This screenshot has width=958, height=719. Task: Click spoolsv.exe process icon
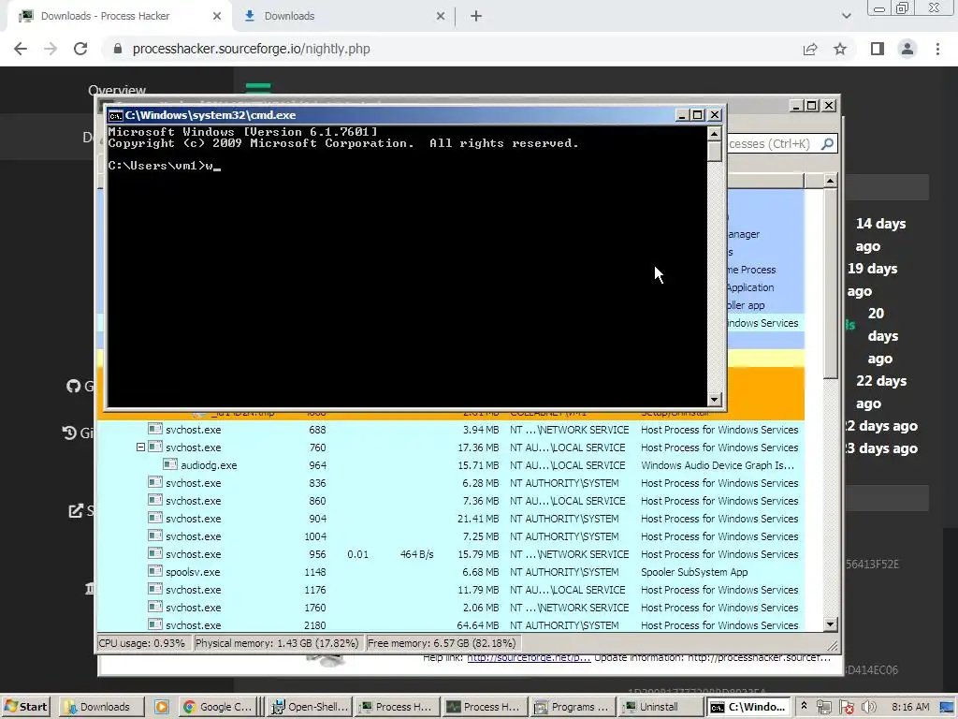[155, 572]
